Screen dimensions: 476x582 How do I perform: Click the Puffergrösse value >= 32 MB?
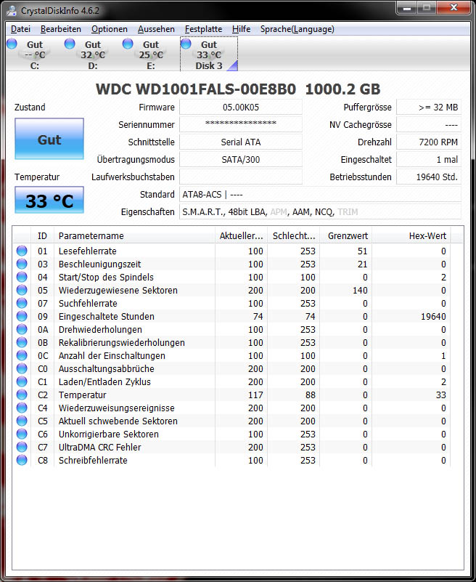pos(429,108)
